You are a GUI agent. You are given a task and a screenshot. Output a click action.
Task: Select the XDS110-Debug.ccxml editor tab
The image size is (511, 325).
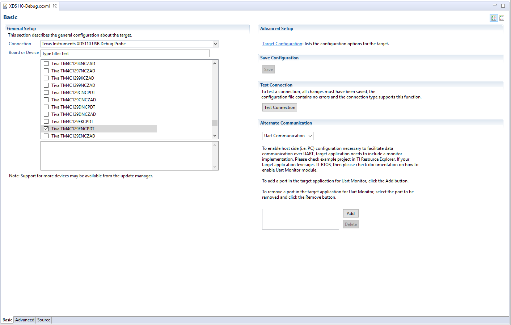click(30, 6)
